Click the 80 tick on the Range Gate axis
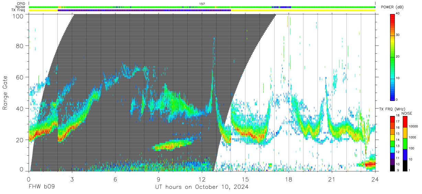The image size is (422, 194). coord(20,46)
